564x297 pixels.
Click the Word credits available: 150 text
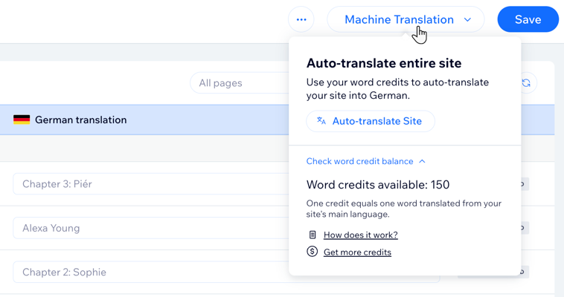coord(378,185)
